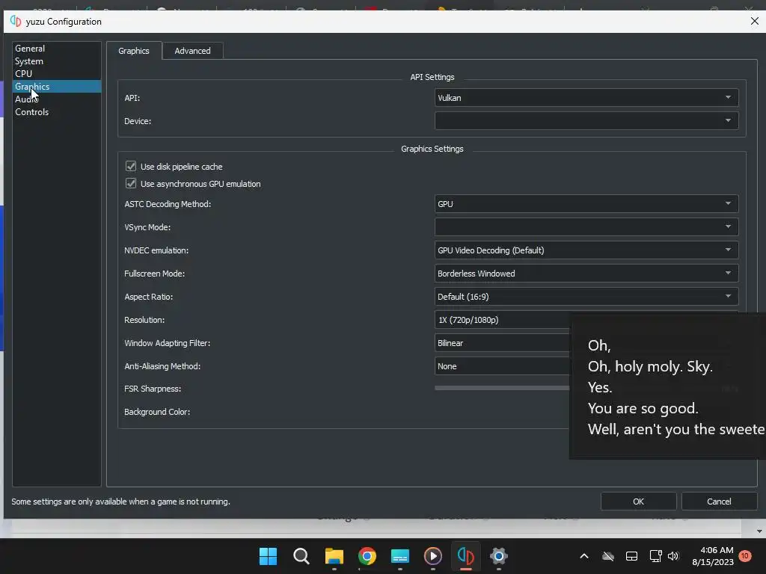Click the Background Color label
Image resolution: width=766 pixels, height=574 pixels.
(x=157, y=412)
